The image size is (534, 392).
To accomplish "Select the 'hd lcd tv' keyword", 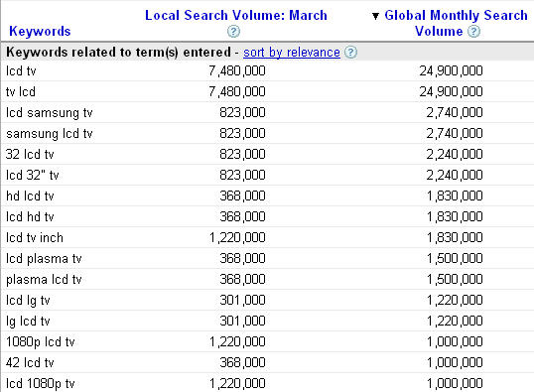I will (30, 196).
